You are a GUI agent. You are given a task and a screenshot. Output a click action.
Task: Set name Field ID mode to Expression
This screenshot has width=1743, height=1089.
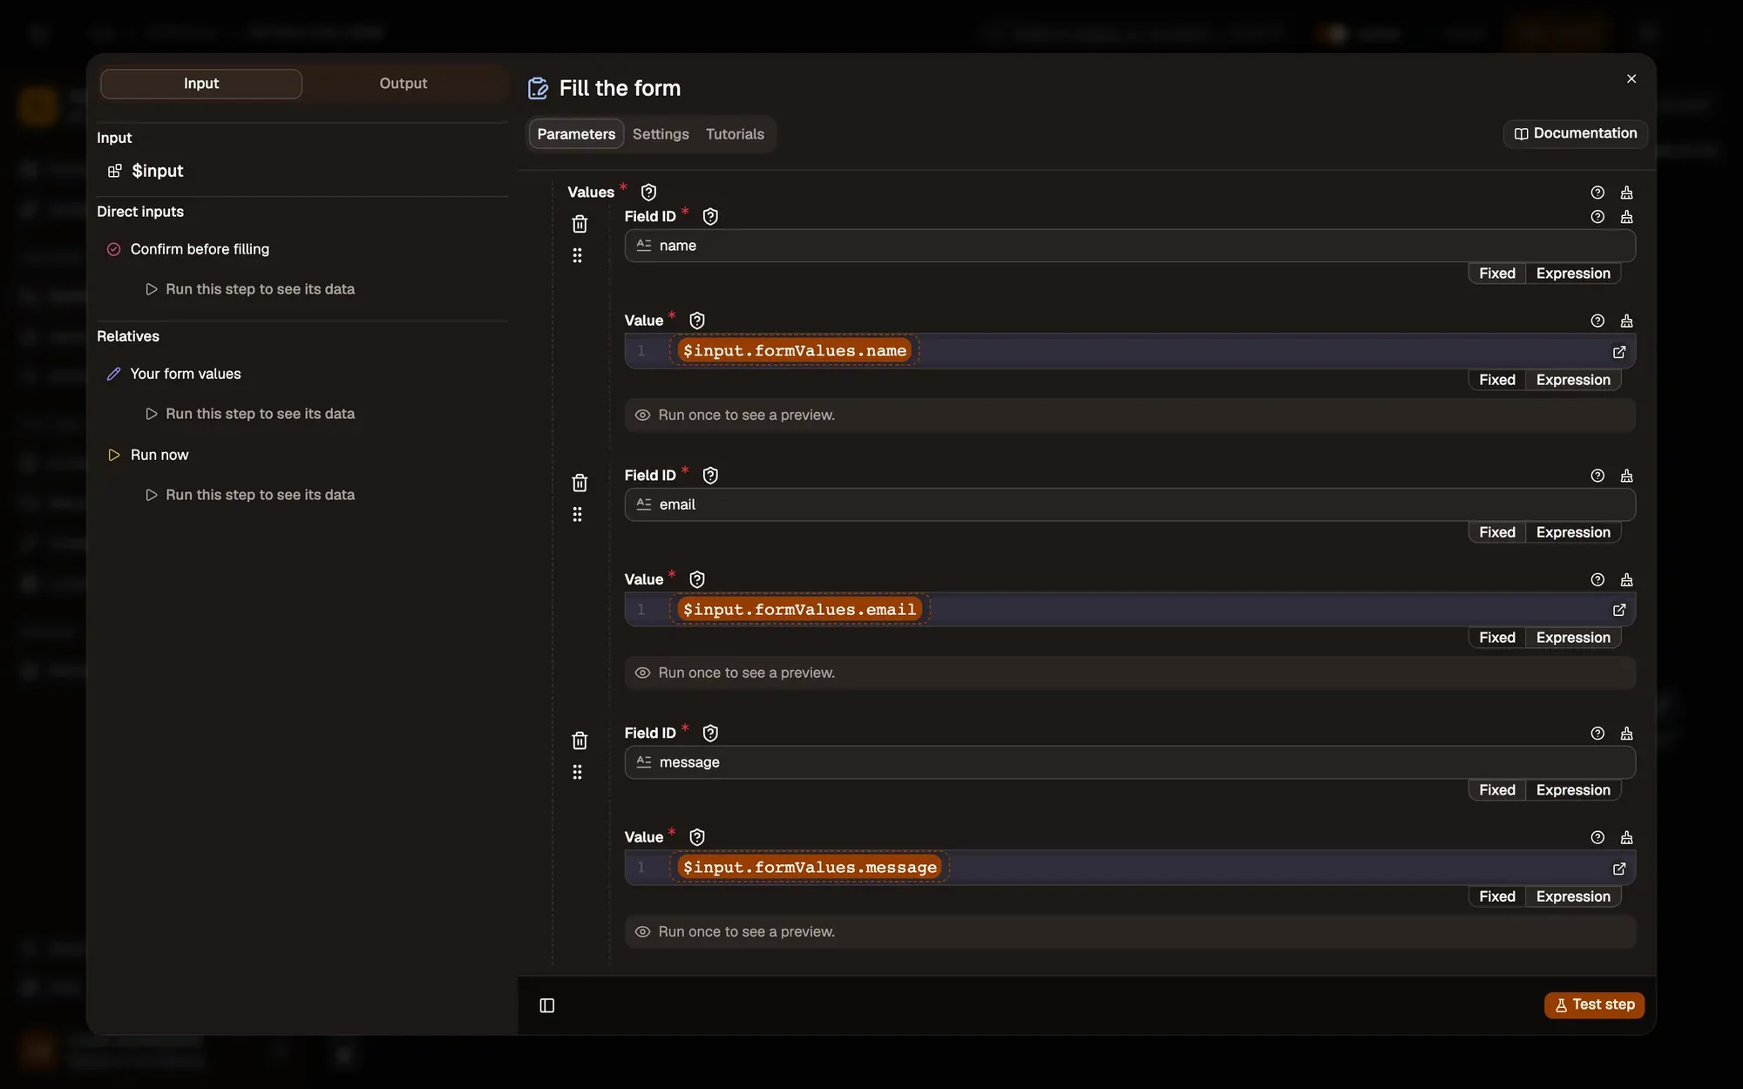pos(1573,274)
